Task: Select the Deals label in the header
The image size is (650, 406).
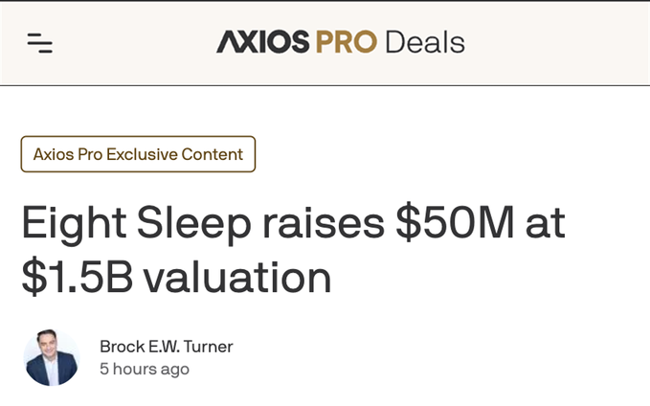Action: [424, 42]
